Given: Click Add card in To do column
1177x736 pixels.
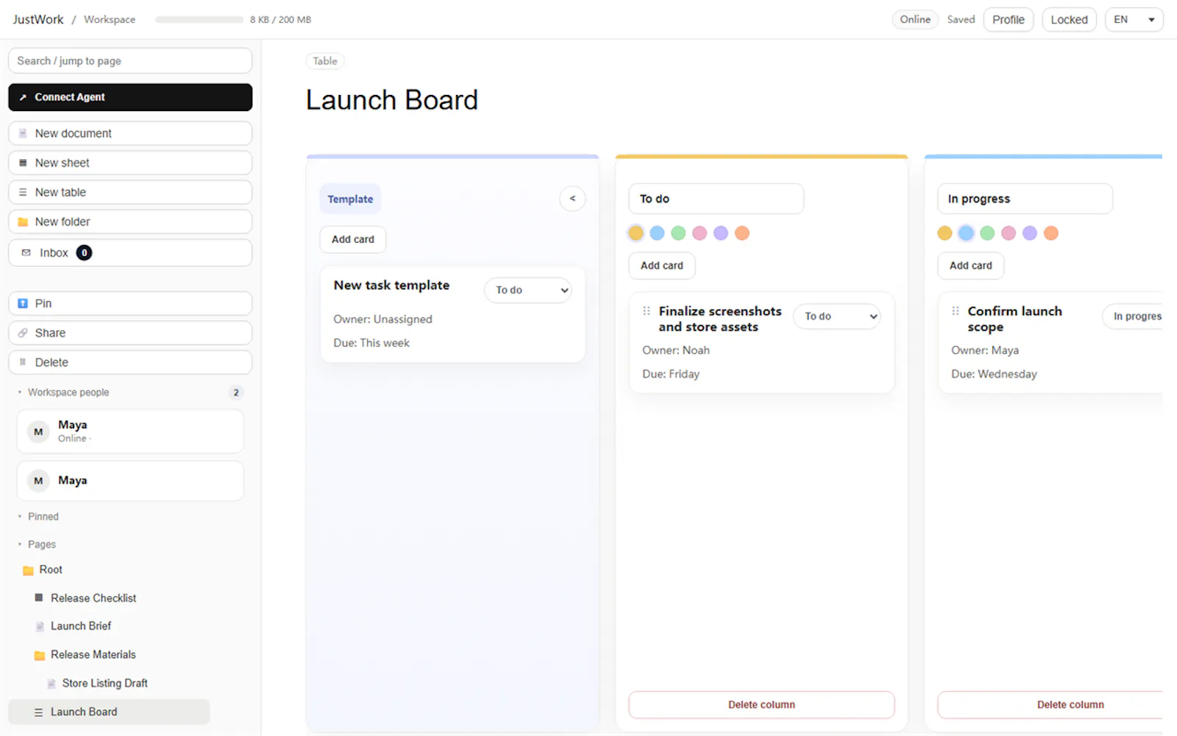Looking at the screenshot, I should pyautogui.click(x=662, y=266).
